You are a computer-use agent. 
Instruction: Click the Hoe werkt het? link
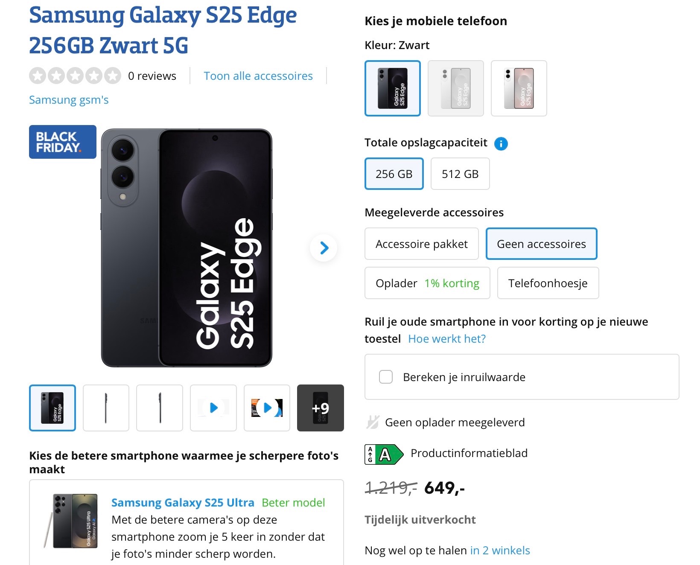[x=446, y=338]
